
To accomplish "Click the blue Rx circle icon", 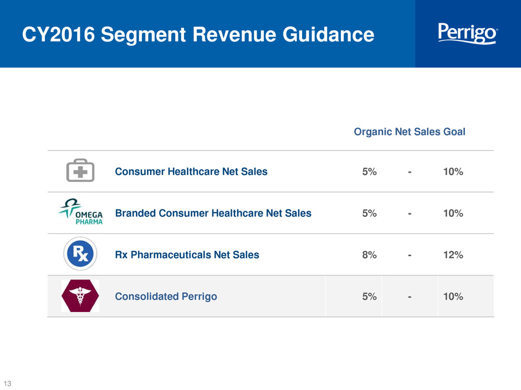I will (x=80, y=254).
